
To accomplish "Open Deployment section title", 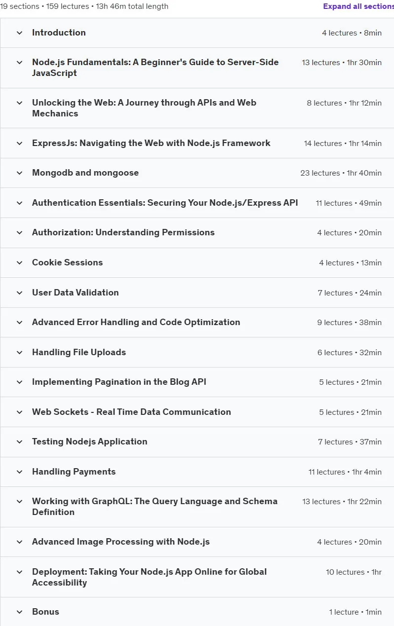I will click(x=149, y=577).
